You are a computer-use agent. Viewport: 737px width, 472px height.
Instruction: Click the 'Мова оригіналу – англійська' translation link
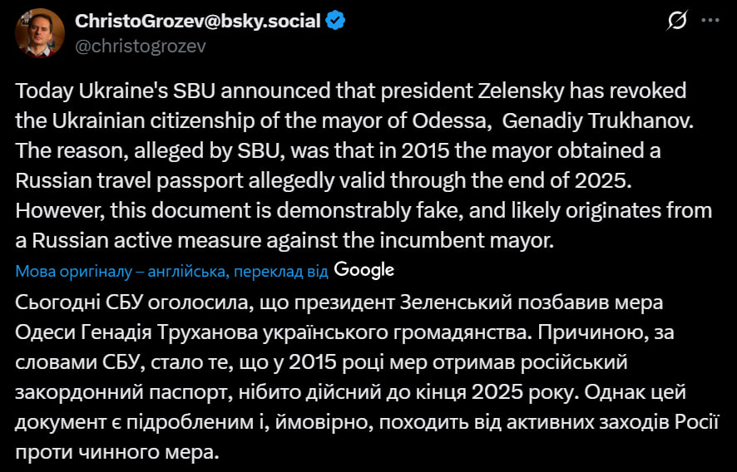coord(121,271)
